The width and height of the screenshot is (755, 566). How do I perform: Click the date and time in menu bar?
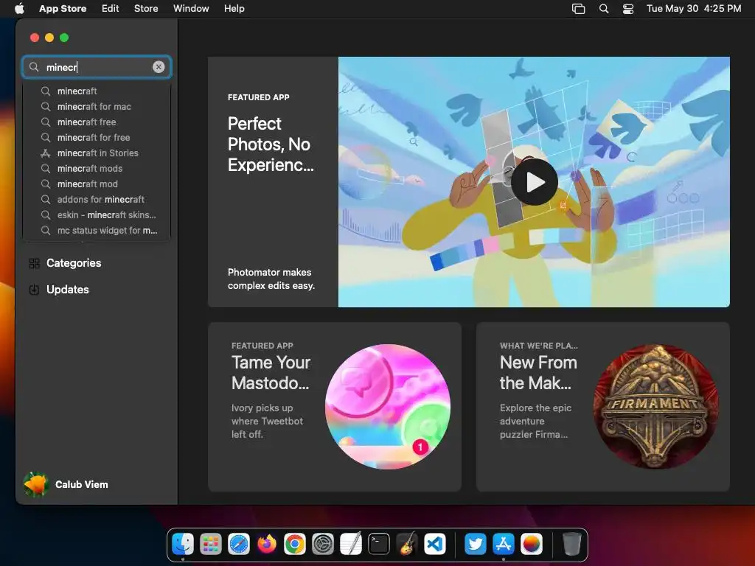tap(693, 8)
